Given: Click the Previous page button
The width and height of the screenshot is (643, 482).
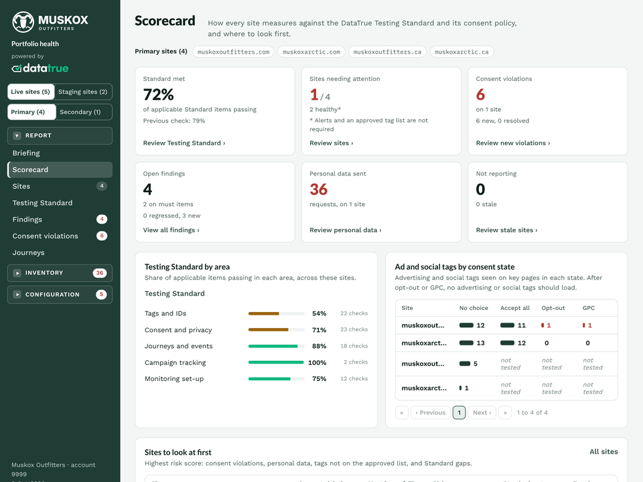Looking at the screenshot, I should pos(430,413).
